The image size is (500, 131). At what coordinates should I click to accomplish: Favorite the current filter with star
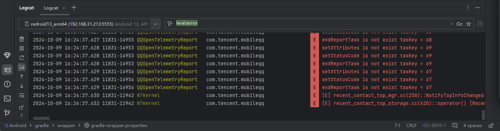469,24
